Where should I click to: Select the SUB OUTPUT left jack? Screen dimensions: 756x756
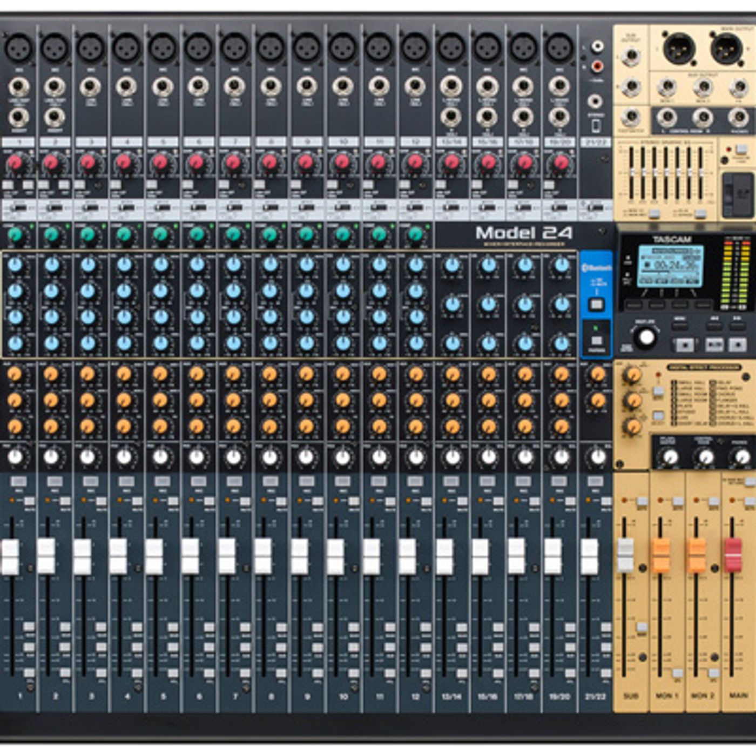click(631, 56)
